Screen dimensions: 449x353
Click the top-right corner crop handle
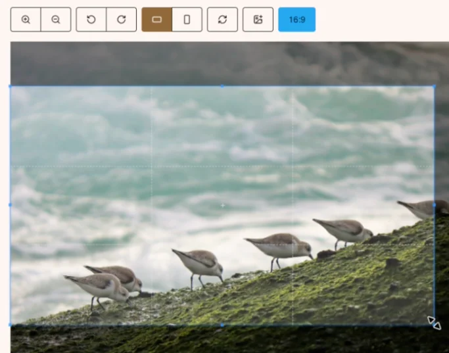pos(435,86)
